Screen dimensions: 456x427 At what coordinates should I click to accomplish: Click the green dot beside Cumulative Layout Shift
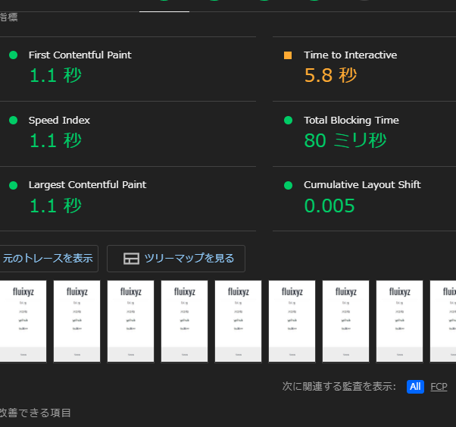288,185
